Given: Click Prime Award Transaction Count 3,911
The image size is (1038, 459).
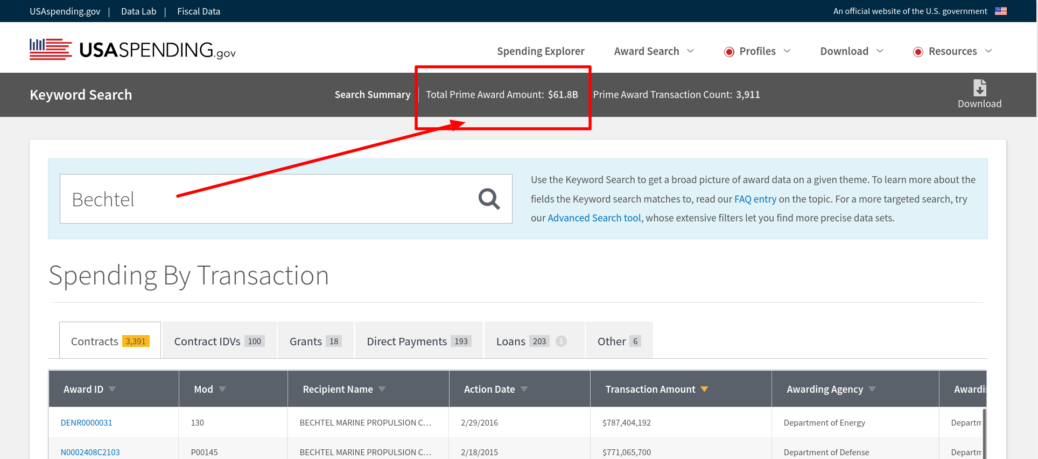Looking at the screenshot, I should 676,94.
